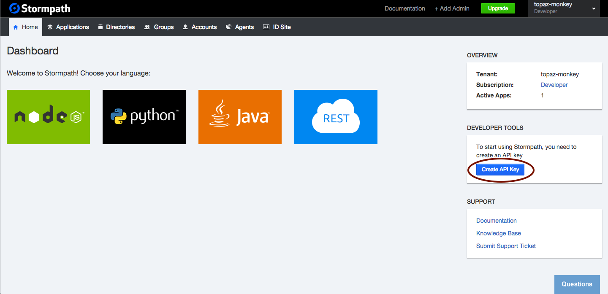The width and height of the screenshot is (608, 294).
Task: Open the Questions chat button
Action: click(577, 284)
